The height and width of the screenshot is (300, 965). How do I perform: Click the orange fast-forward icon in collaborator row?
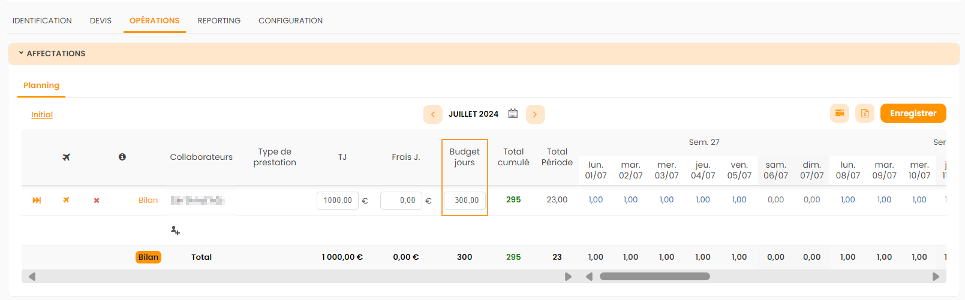pos(37,201)
